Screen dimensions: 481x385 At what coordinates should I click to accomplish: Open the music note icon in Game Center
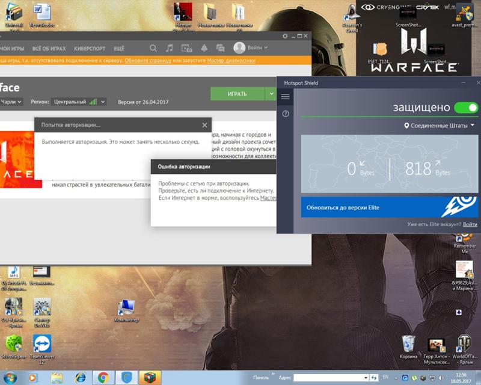click(170, 48)
